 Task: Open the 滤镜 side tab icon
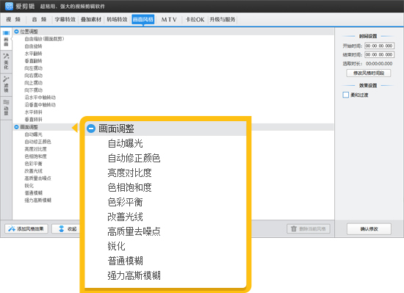point(6,79)
